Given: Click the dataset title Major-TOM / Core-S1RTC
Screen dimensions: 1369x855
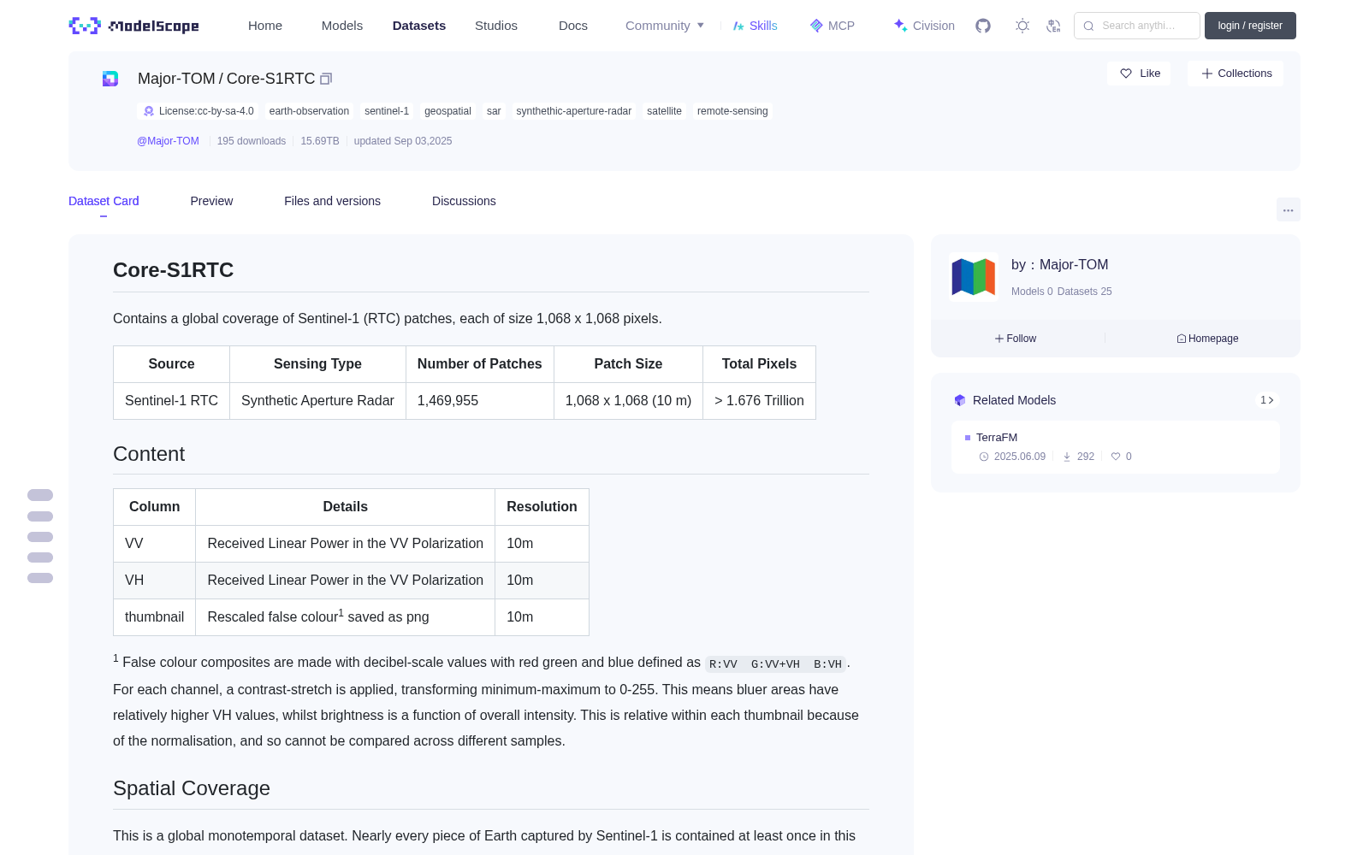Looking at the screenshot, I should [x=227, y=79].
